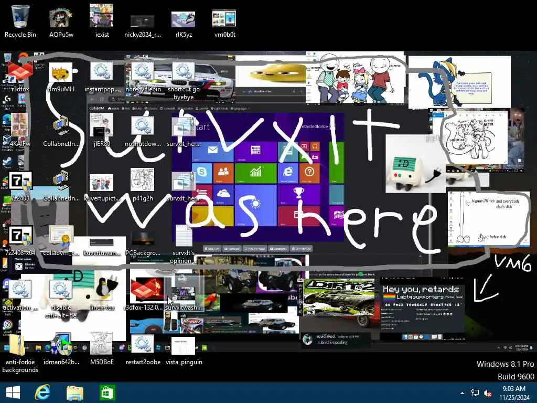Viewport: 537px width, 403px height.
Task: Click the nicky2024_r... desktop file
Action: tap(143, 24)
